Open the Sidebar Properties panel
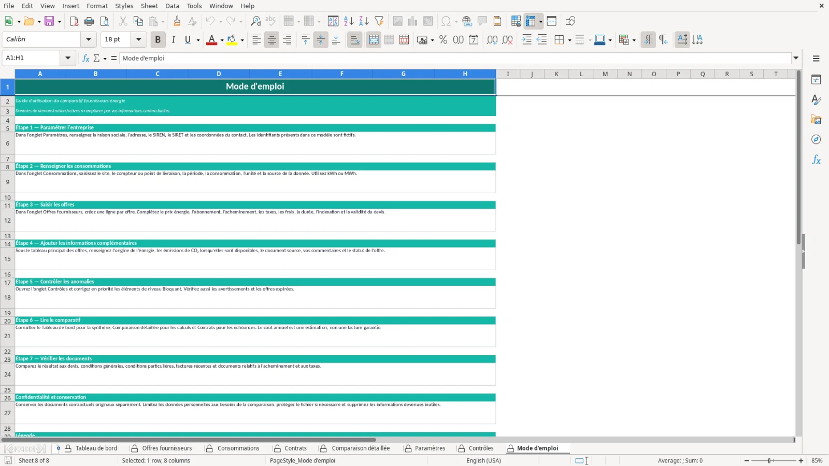 click(816, 80)
